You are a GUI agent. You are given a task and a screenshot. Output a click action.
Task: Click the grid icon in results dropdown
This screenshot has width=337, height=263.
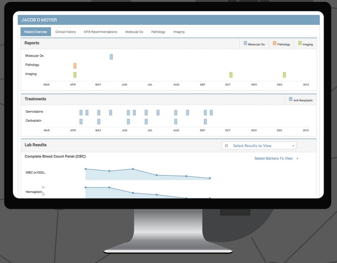[x=227, y=146]
